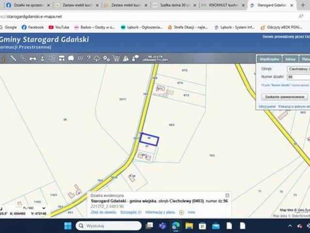
Task: Click the chain link tool icon
Action: (x=23, y=58)
